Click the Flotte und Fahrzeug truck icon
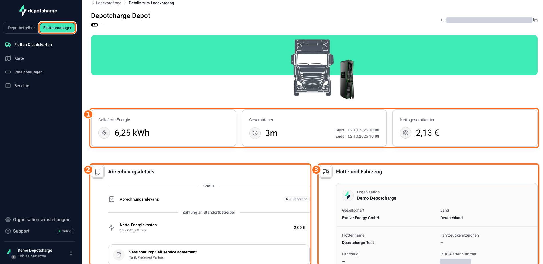The image size is (543, 264). pyautogui.click(x=326, y=172)
